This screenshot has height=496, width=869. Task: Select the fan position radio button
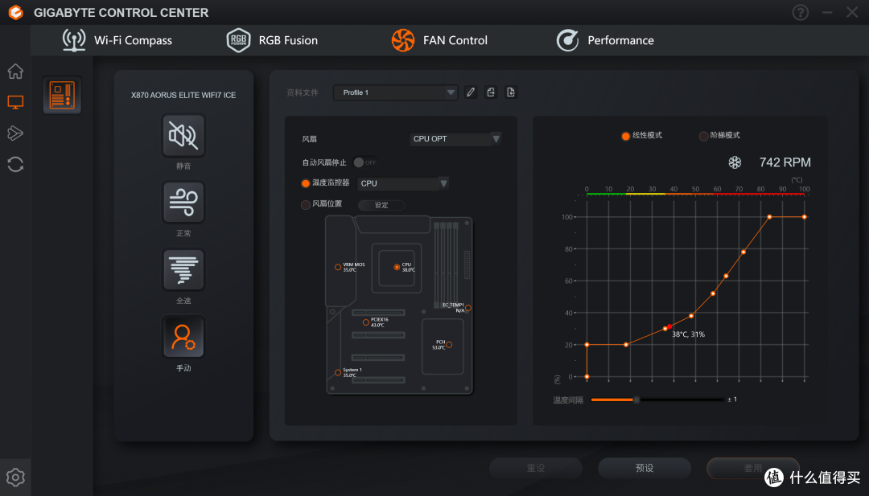(306, 205)
